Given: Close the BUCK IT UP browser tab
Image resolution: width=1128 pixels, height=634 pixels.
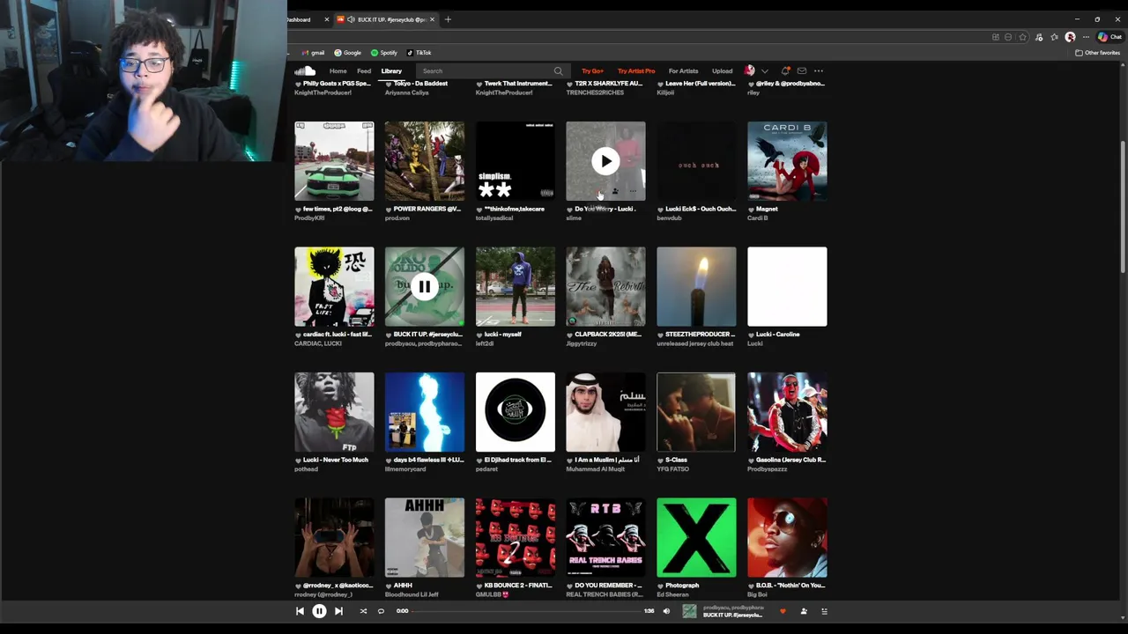Looking at the screenshot, I should point(432,19).
